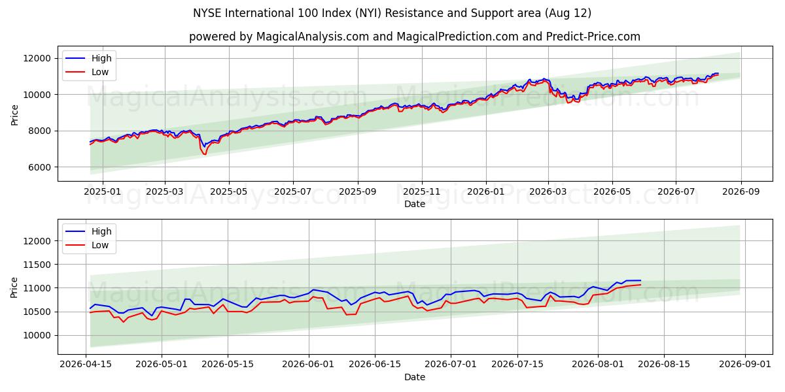Viewport: 785px width, 392px height.
Task: Click the 2026-01 date tick label
Action: (486, 191)
